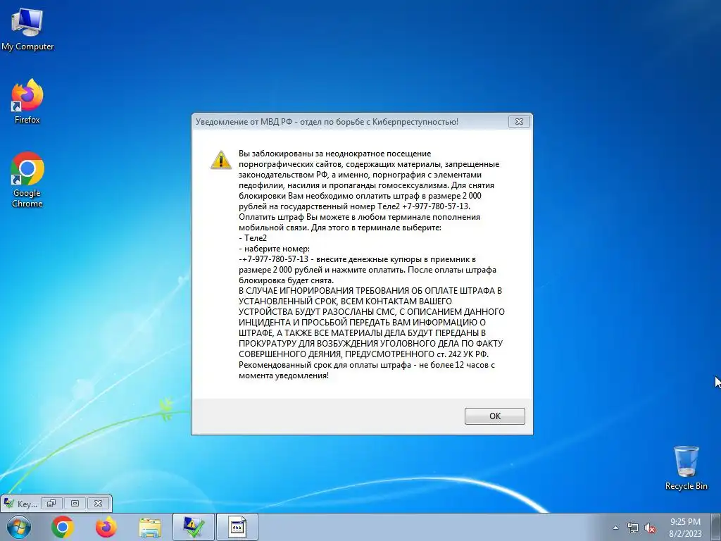Click the text 'В СЛУЧАЕ ИГНОРИРОВАНИЯ ТРЕБОВАНИЯ'
721x541 pixels.
(x=324, y=291)
